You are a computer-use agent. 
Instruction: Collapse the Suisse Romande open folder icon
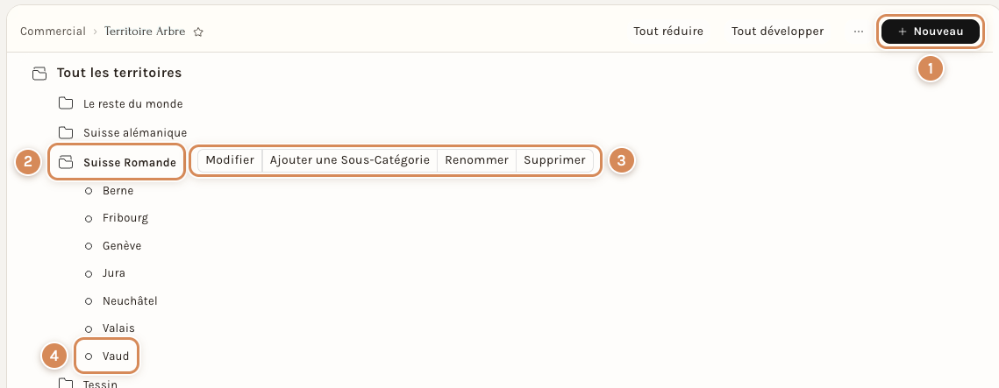coord(66,162)
